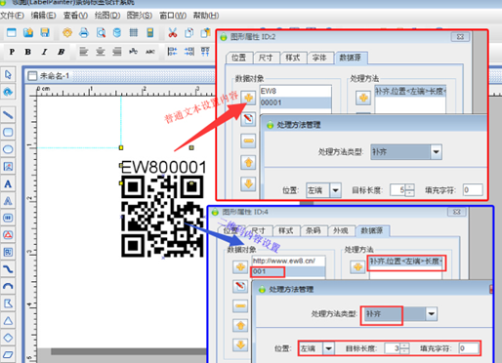Viewport: 502px width, 363px height.
Task: Align text left
Action: [x=84, y=52]
